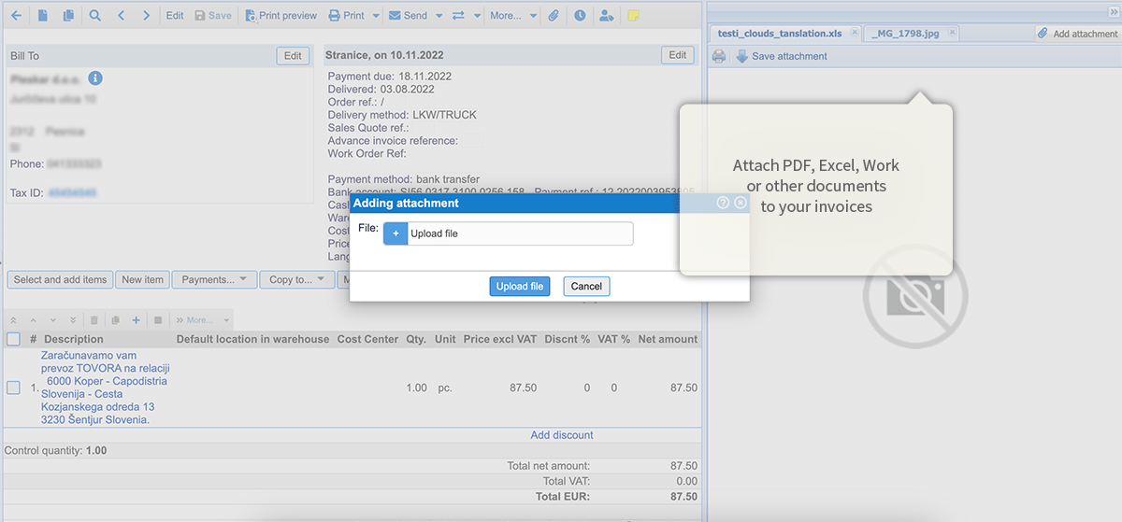Click Select and add items

(60, 279)
